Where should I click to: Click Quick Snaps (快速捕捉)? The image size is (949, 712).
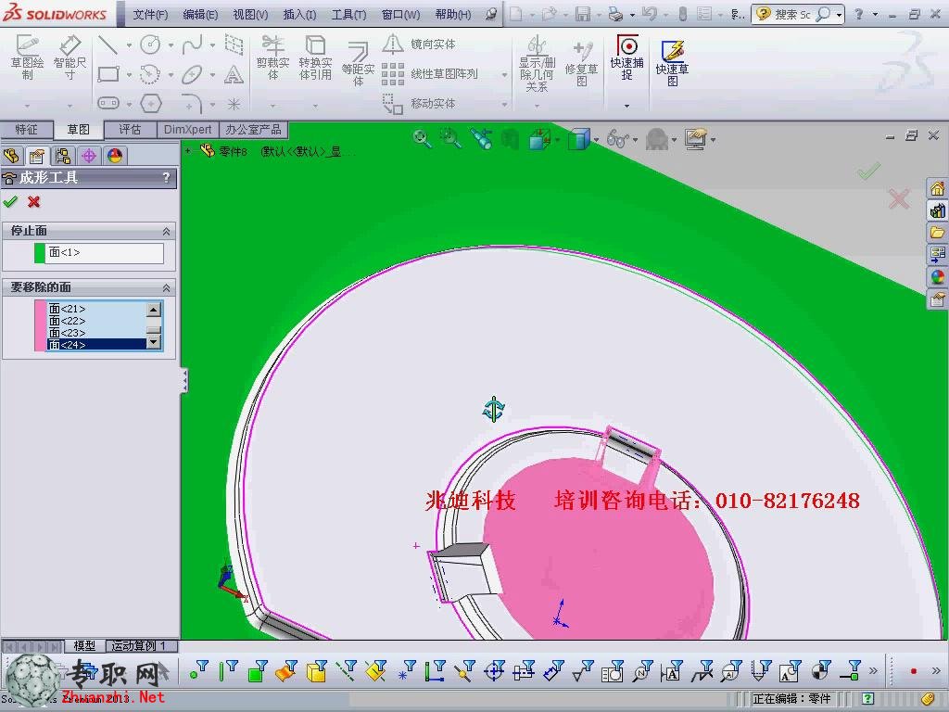click(x=627, y=57)
